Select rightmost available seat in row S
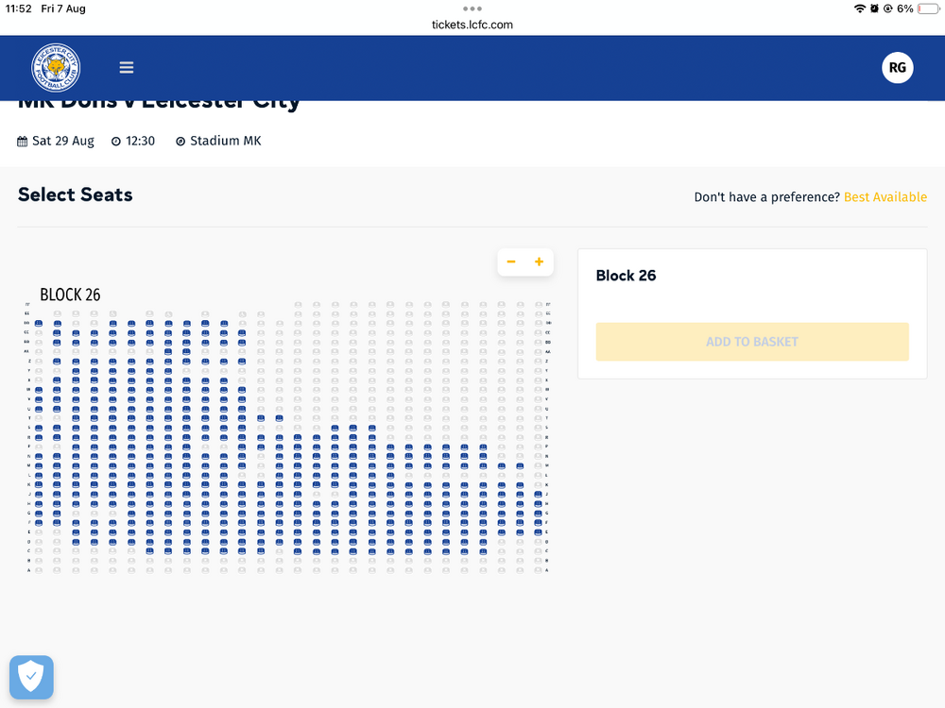The width and height of the screenshot is (945, 708). click(371, 428)
